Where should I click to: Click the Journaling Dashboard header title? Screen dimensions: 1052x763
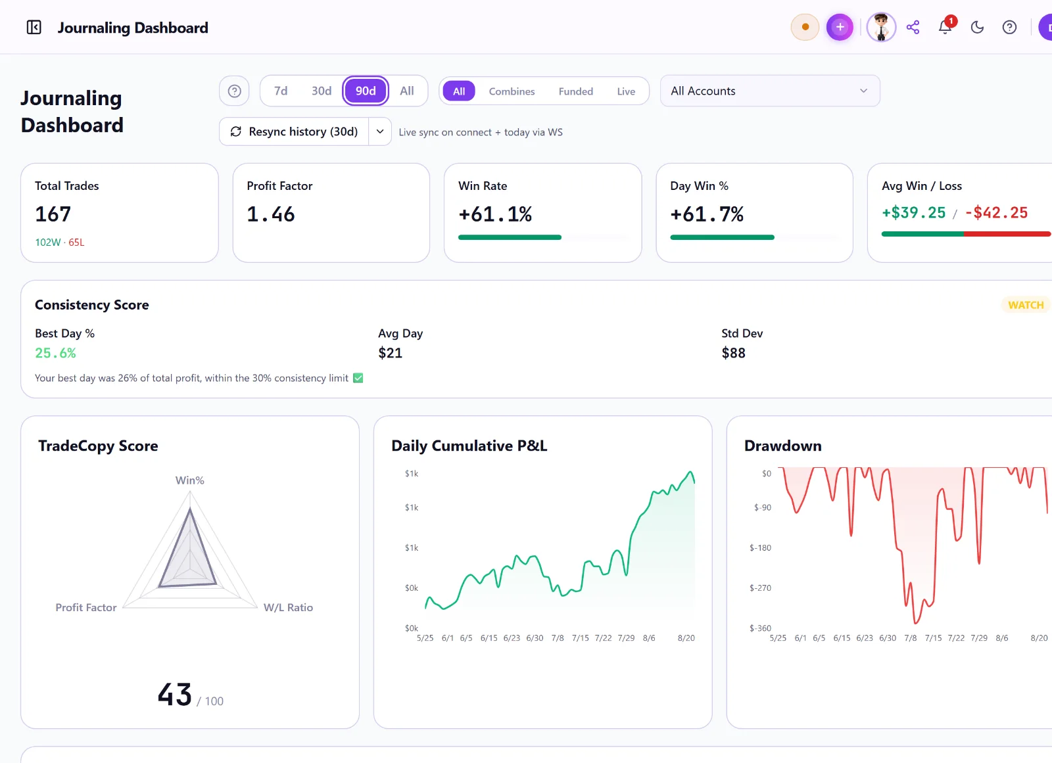[133, 28]
